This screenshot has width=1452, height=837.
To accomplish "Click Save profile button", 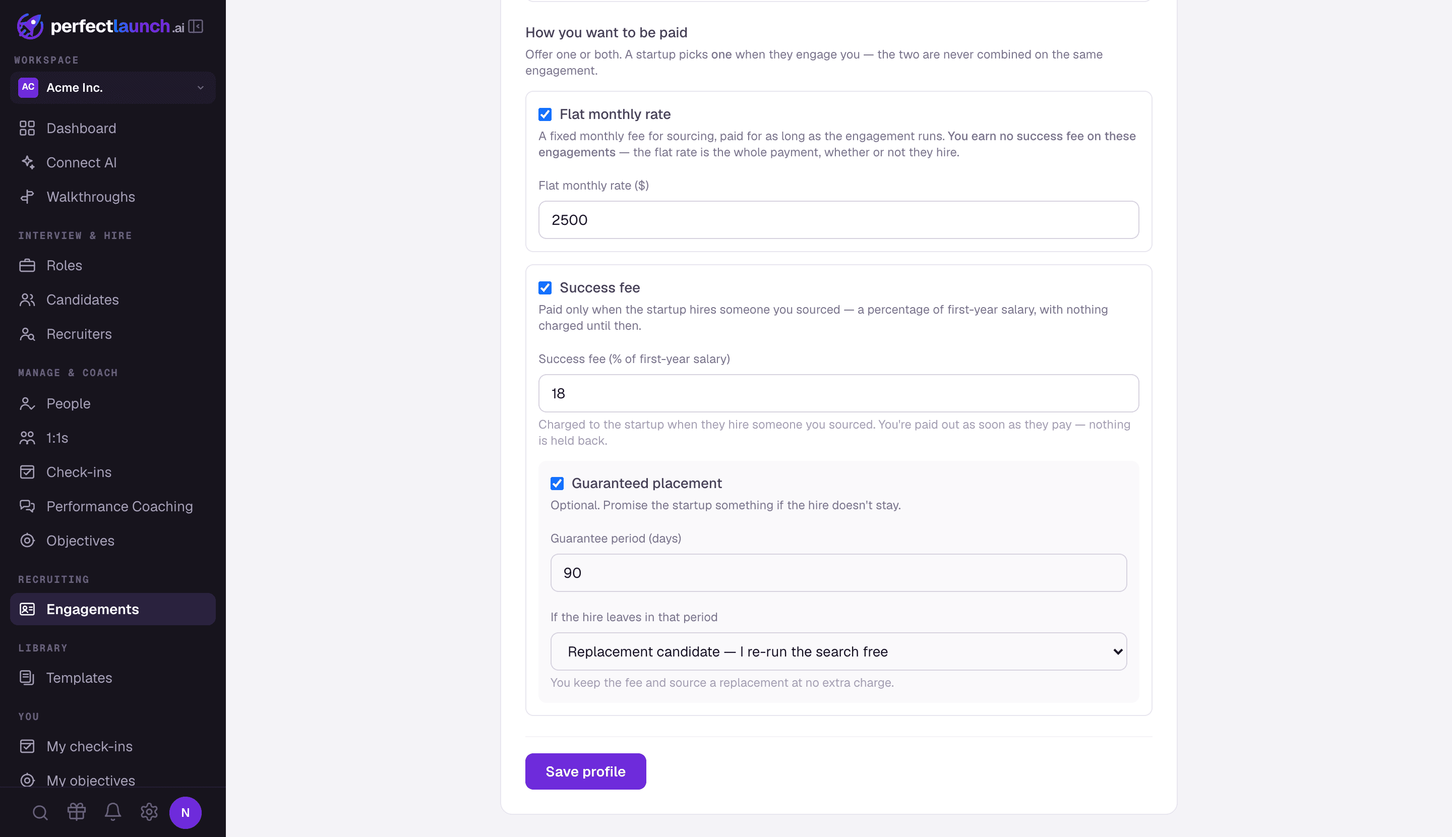I will 585,771.
